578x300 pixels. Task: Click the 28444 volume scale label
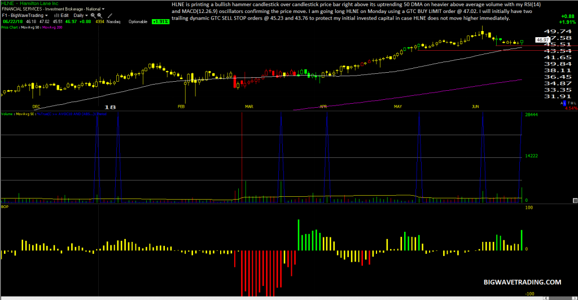click(x=531, y=115)
